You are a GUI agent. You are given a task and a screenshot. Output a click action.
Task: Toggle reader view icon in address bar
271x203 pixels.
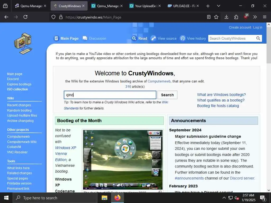click(209, 17)
